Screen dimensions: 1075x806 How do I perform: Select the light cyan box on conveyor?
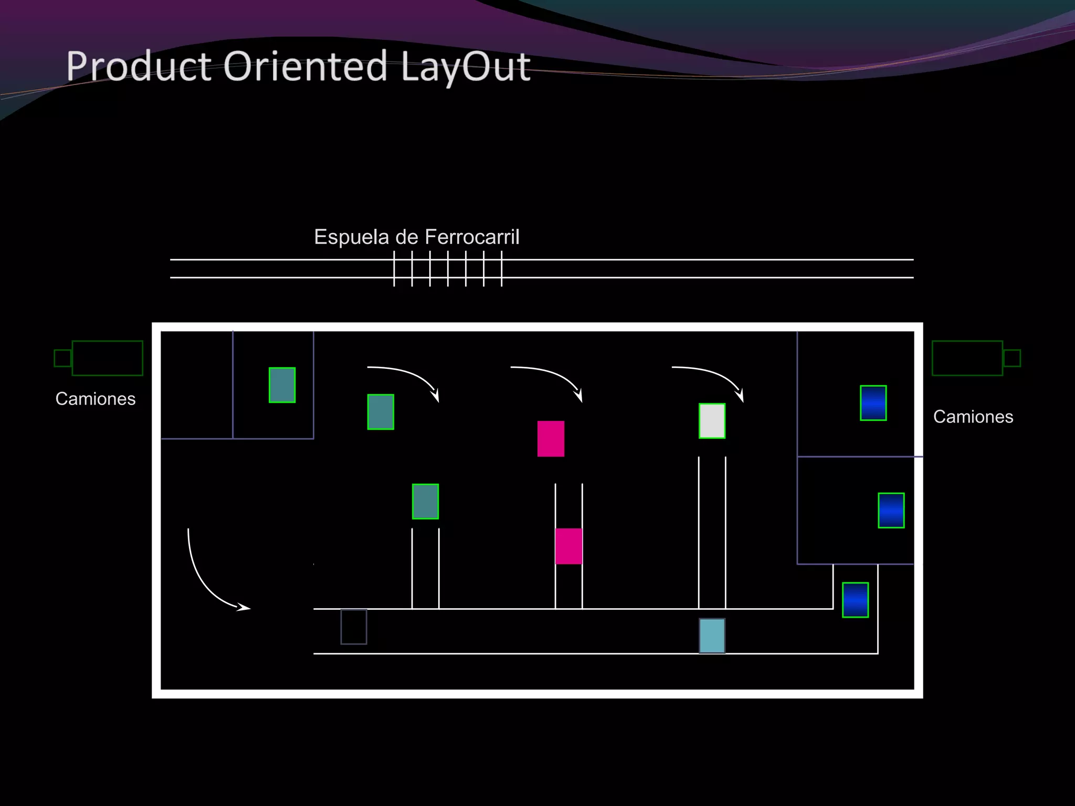(712, 635)
